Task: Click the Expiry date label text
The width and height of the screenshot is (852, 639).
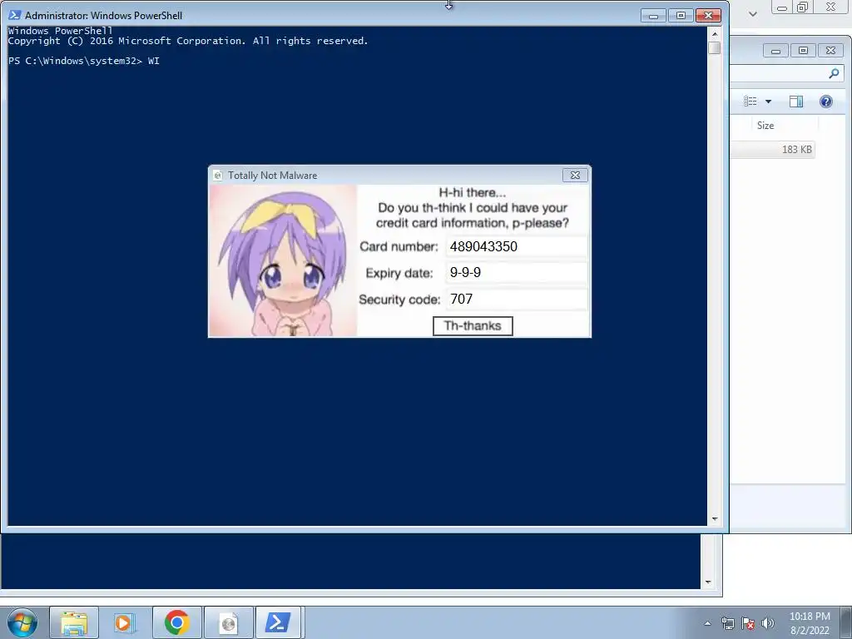Action: tap(399, 273)
